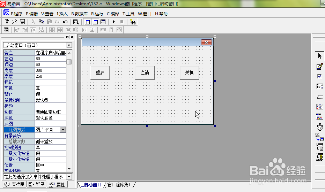Viewport: 325px width, 192px height.
Task: Open the C.编译 menu
Action: (x=113, y=14)
